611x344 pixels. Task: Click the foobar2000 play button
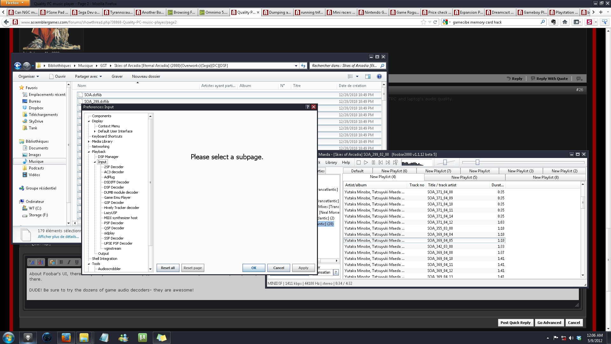366,162
